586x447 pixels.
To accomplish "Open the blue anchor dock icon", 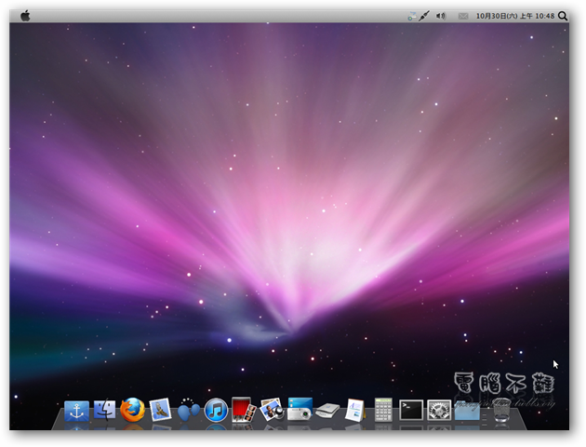I will (76, 411).
